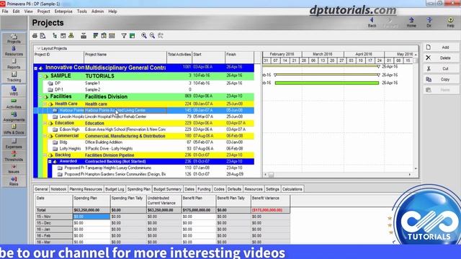The image size is (461, 259).
Task: Click the Gantt horizontal scrollbar thumb
Action: click(x=271, y=174)
